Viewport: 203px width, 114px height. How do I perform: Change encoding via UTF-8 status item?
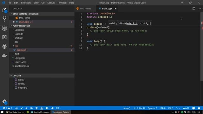coord(162,108)
